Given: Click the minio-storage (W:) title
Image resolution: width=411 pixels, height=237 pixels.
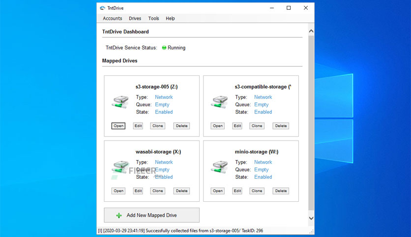Looking at the screenshot, I should click(x=256, y=152).
